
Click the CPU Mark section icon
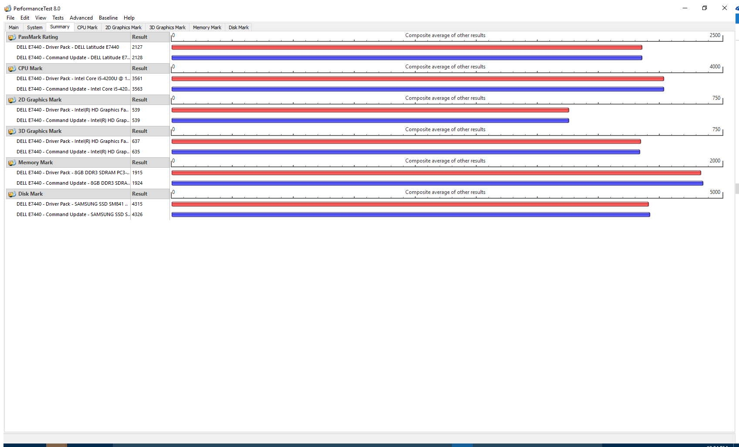tap(12, 68)
